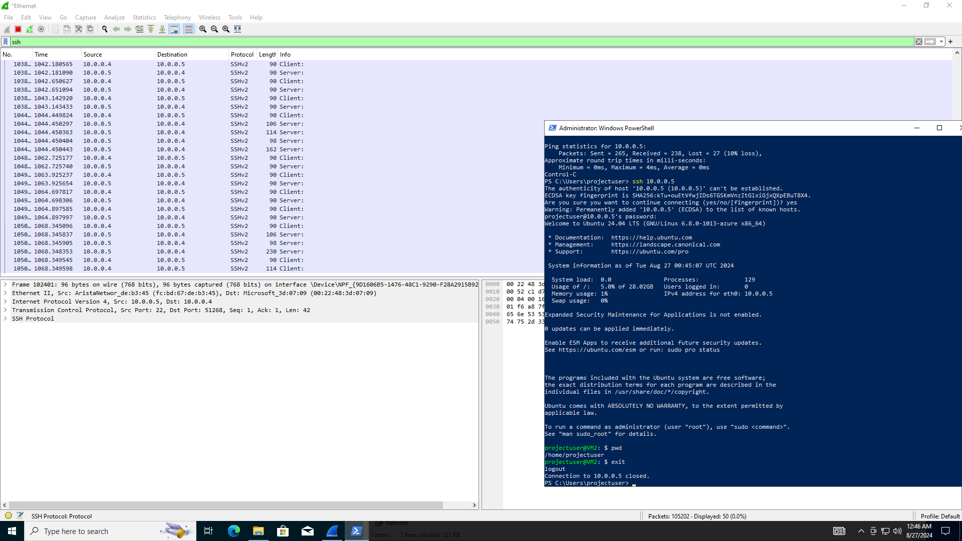Stop the running packet capture
Image resolution: width=962 pixels, height=541 pixels.
[18, 29]
